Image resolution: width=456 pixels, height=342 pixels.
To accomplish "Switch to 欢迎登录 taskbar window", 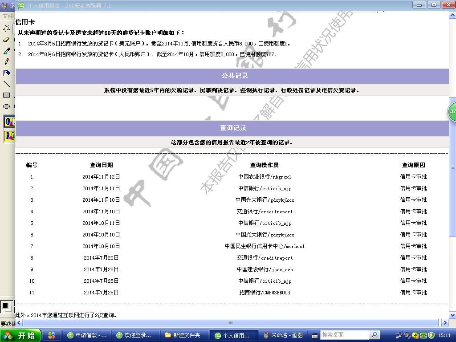I will tap(136, 335).
